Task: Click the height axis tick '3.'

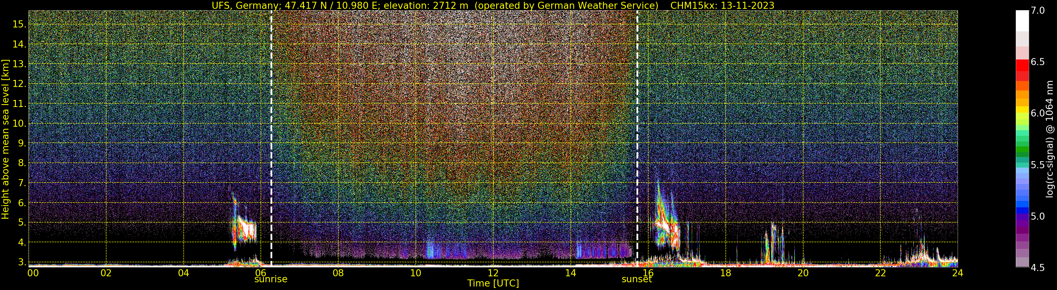Action: tap(22, 262)
